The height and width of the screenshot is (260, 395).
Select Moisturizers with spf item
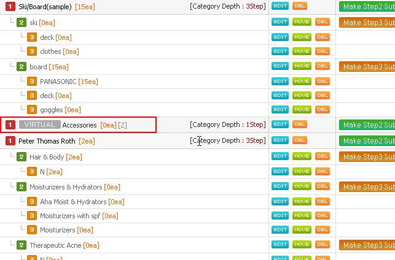pyautogui.click(x=70, y=216)
